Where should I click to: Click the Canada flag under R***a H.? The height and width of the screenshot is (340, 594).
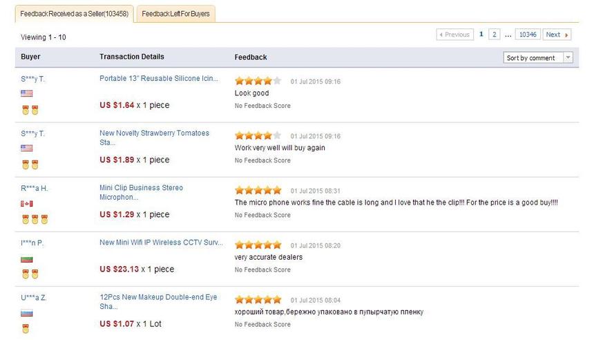pyautogui.click(x=27, y=204)
